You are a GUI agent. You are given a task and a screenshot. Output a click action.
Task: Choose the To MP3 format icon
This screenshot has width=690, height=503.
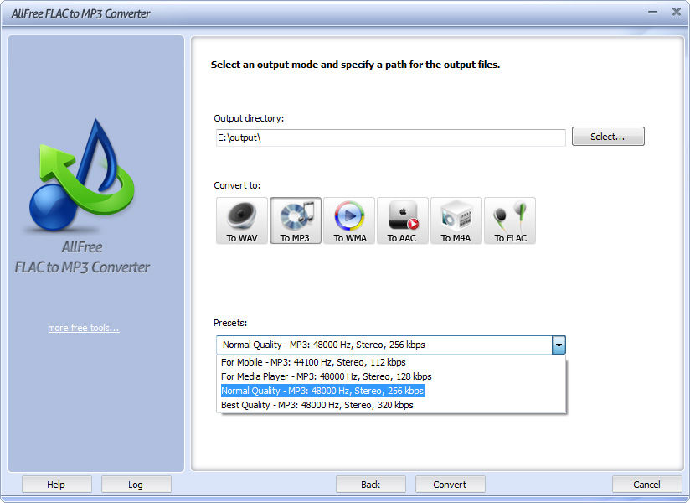click(x=296, y=220)
